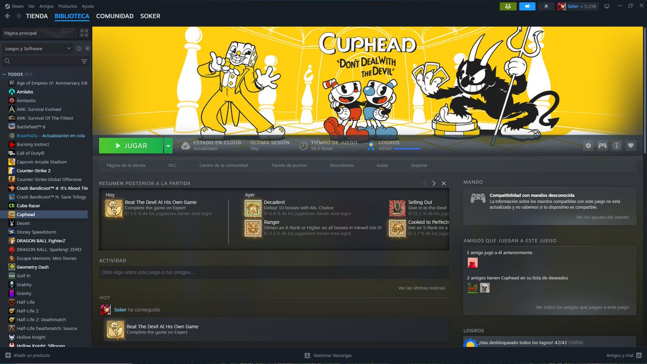Screen dimensions: 647x364
Task: Open the Gestionar descargas download icon
Action: point(307,355)
